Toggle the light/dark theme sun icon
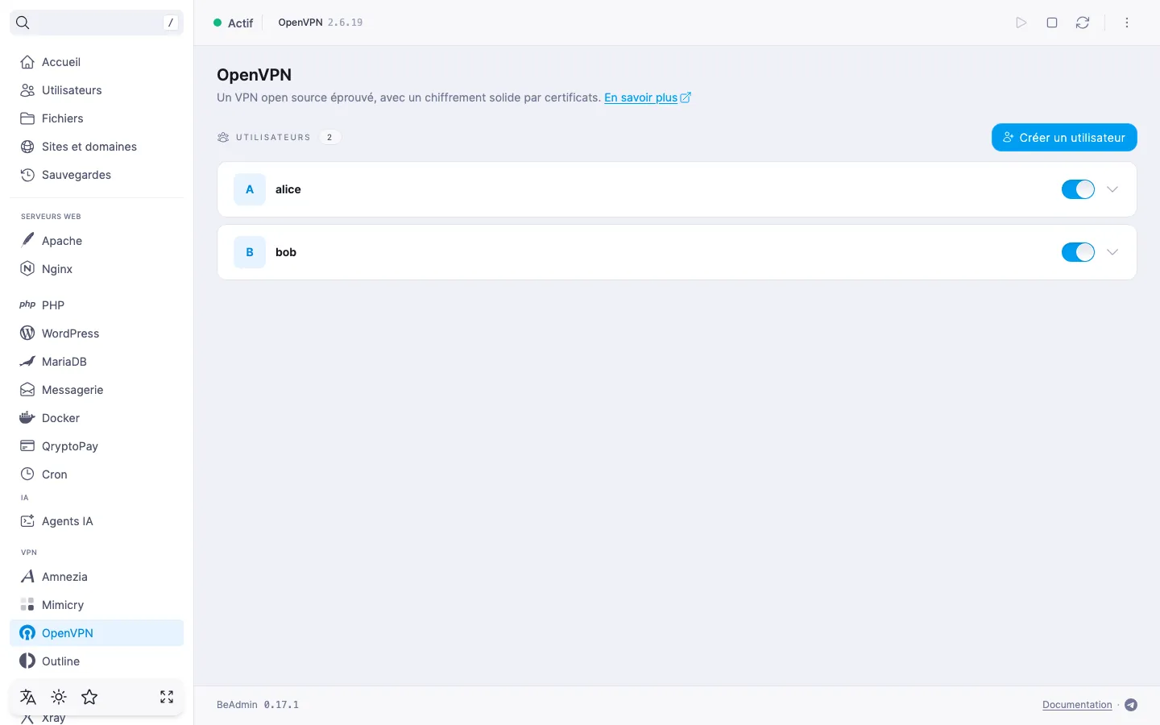The image size is (1160, 725). pos(59,697)
